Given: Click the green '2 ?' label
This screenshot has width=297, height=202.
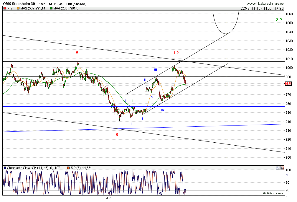Looking at the screenshot, I should tap(279, 19).
